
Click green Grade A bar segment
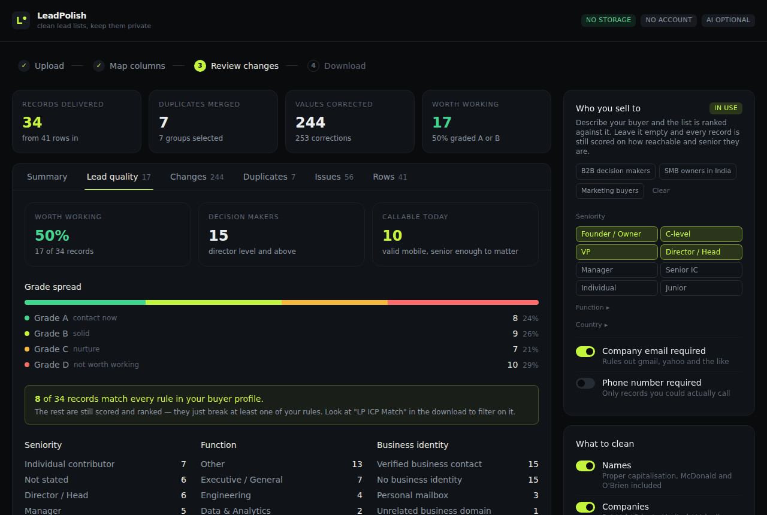coord(85,302)
